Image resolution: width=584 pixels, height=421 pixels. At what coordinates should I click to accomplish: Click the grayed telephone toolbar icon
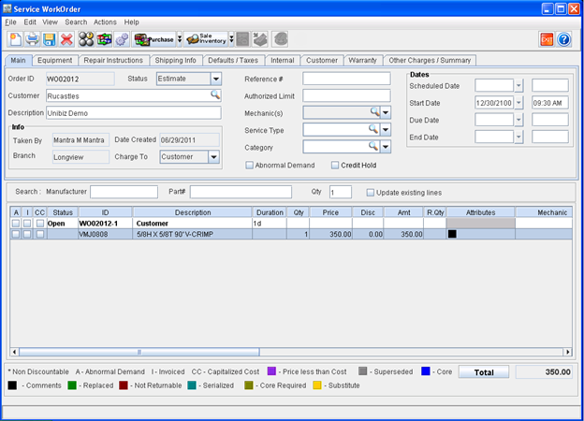tap(280, 39)
